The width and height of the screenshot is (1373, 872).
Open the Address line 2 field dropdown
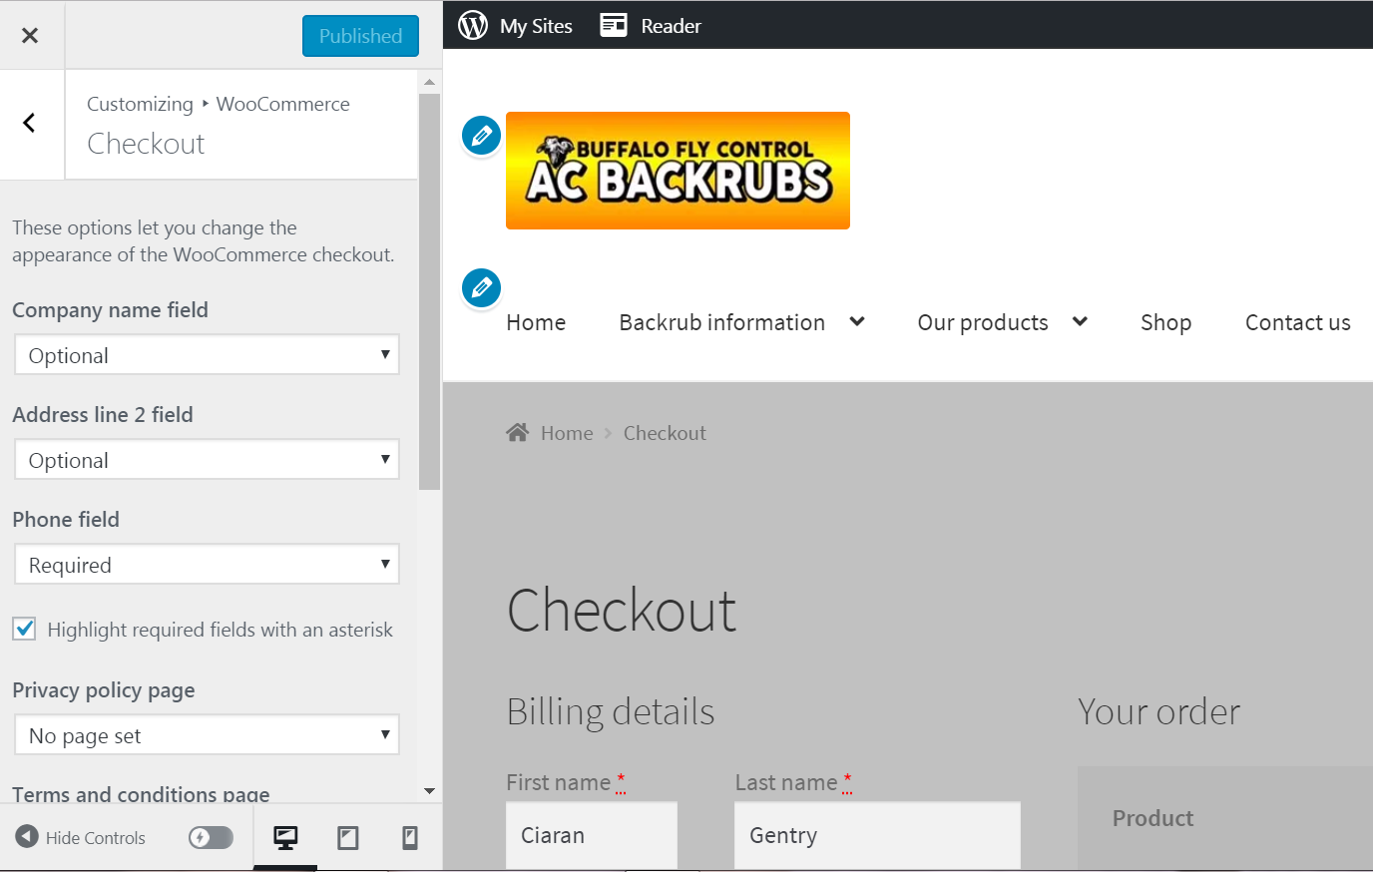click(x=207, y=460)
